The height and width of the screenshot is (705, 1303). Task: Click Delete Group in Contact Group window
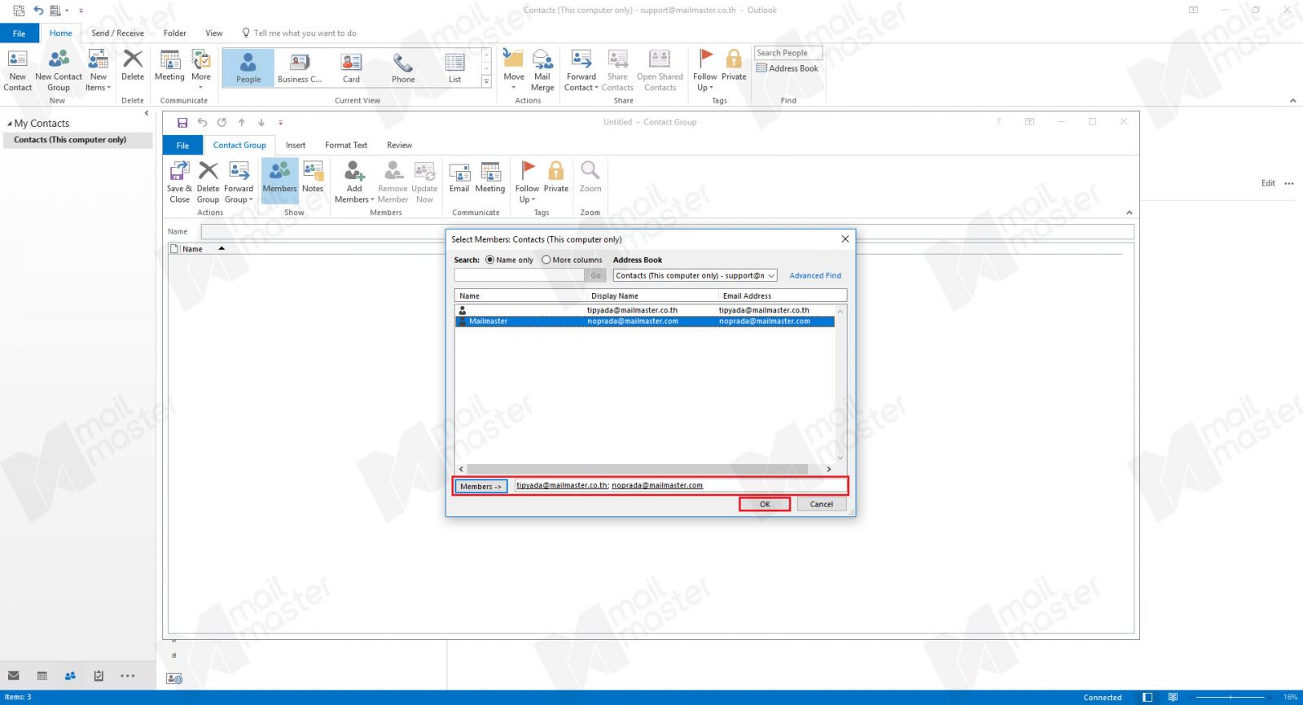(208, 182)
